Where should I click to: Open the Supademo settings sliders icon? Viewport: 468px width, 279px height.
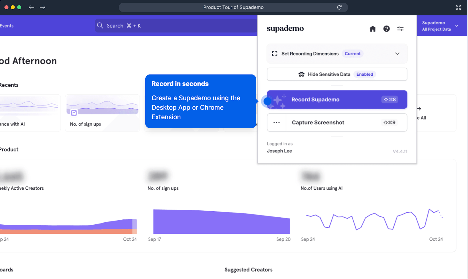400,29
